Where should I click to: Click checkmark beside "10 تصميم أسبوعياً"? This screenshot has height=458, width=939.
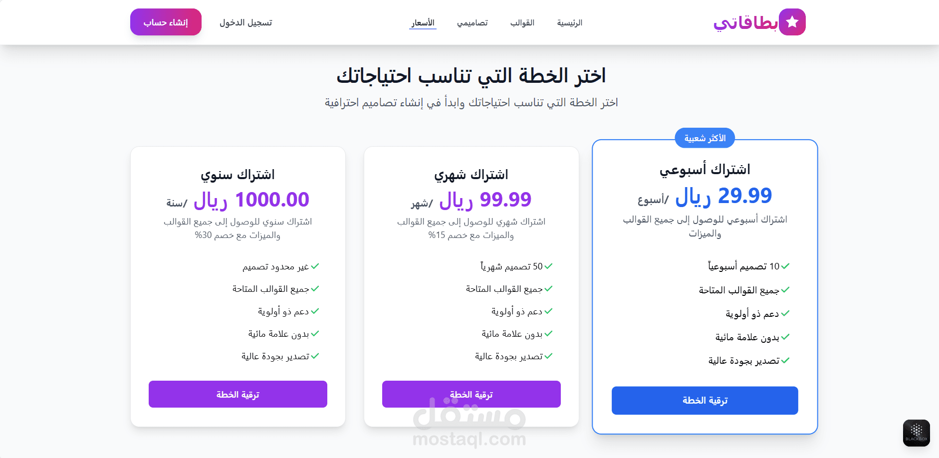tap(785, 266)
